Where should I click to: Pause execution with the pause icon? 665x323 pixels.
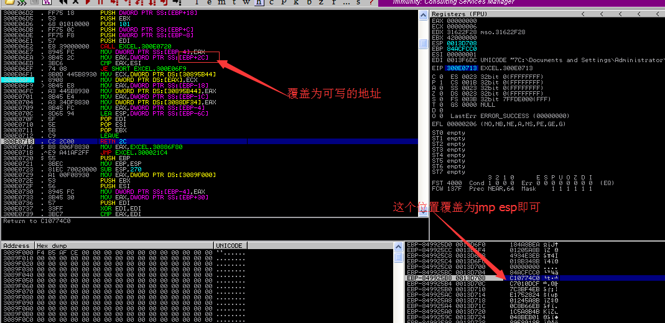[x=100, y=2]
